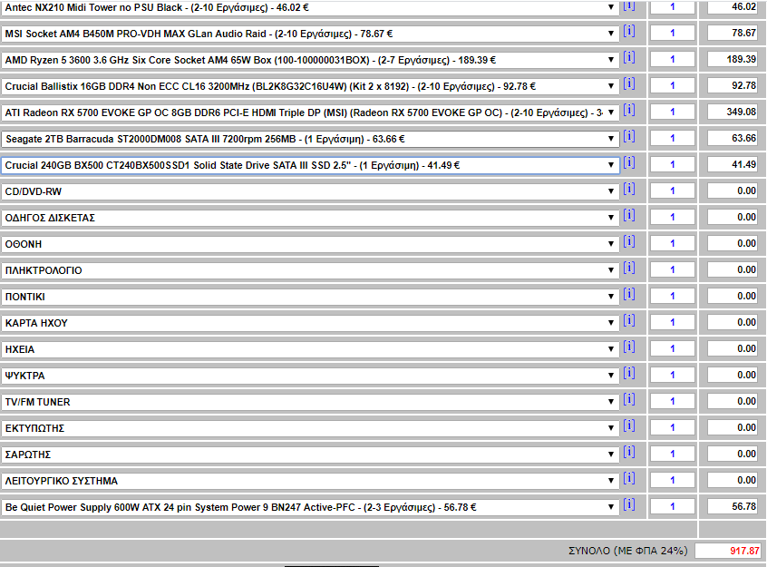
Task: Expand the TV/FM TUNER dropdown
Action: click(310, 403)
